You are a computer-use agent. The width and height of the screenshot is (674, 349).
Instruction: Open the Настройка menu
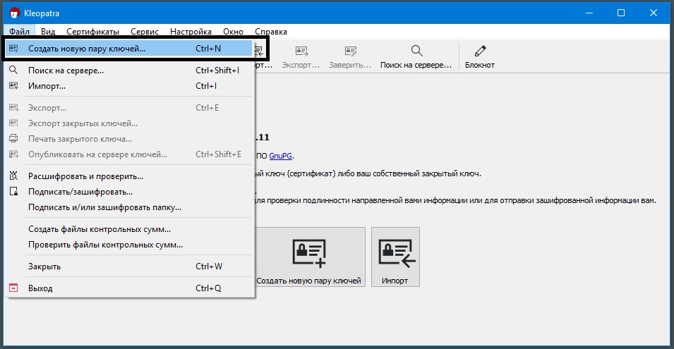pyautogui.click(x=191, y=31)
